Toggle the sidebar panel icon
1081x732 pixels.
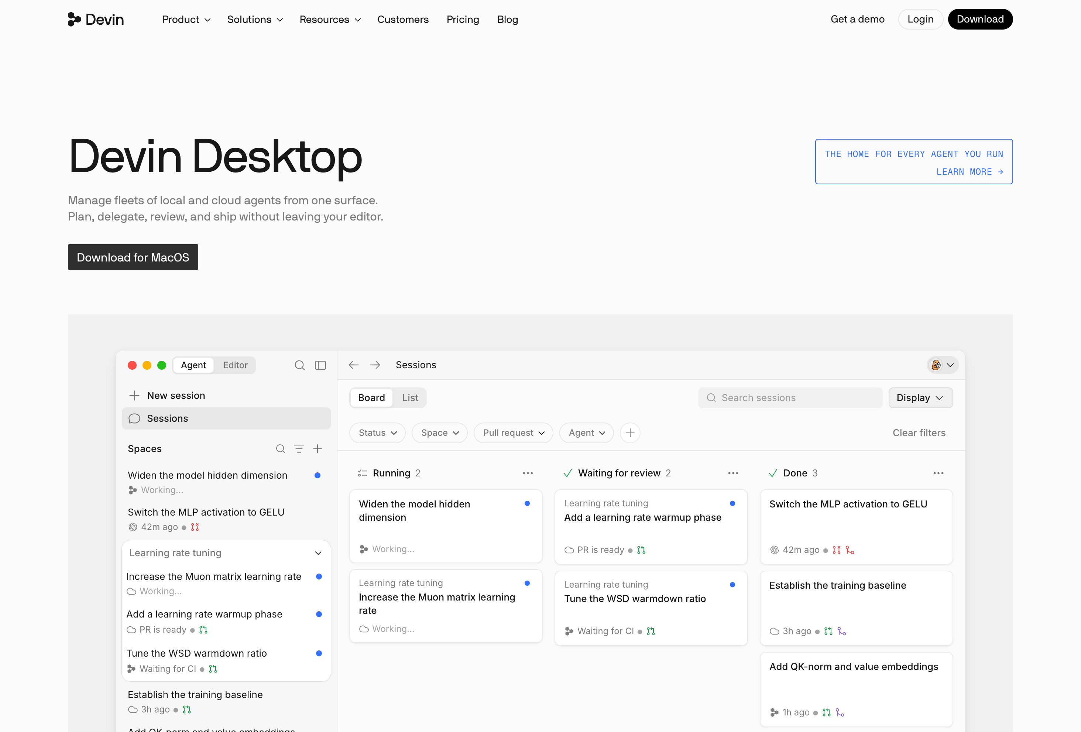[x=320, y=365]
